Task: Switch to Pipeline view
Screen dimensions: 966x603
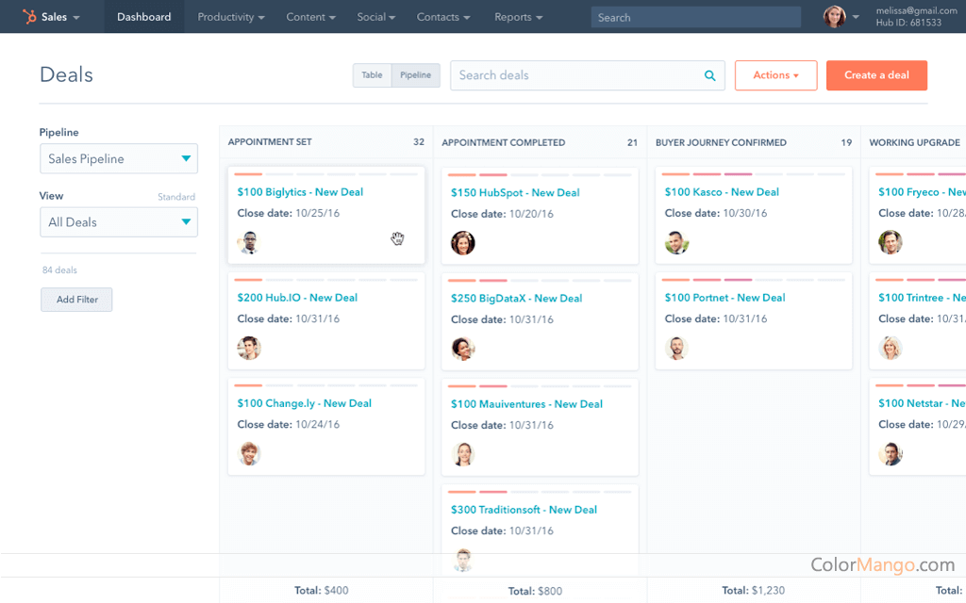Action: [416, 75]
